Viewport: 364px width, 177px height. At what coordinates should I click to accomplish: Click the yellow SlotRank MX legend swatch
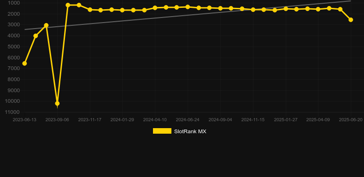(x=162, y=131)
